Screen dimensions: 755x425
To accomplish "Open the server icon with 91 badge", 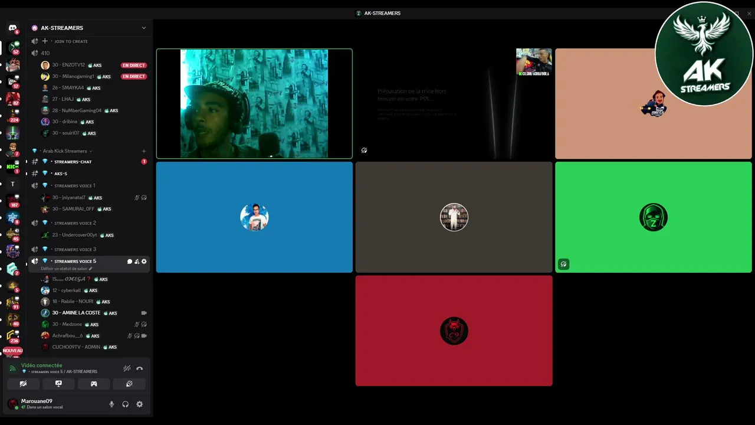I will click(12, 303).
